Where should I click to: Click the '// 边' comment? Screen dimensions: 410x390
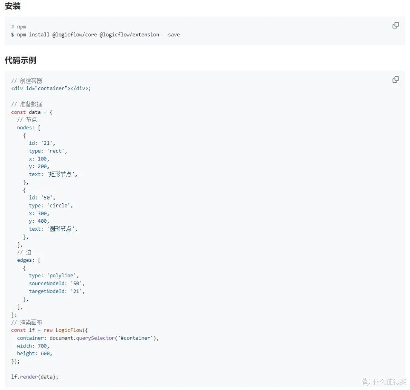[x=24, y=252]
